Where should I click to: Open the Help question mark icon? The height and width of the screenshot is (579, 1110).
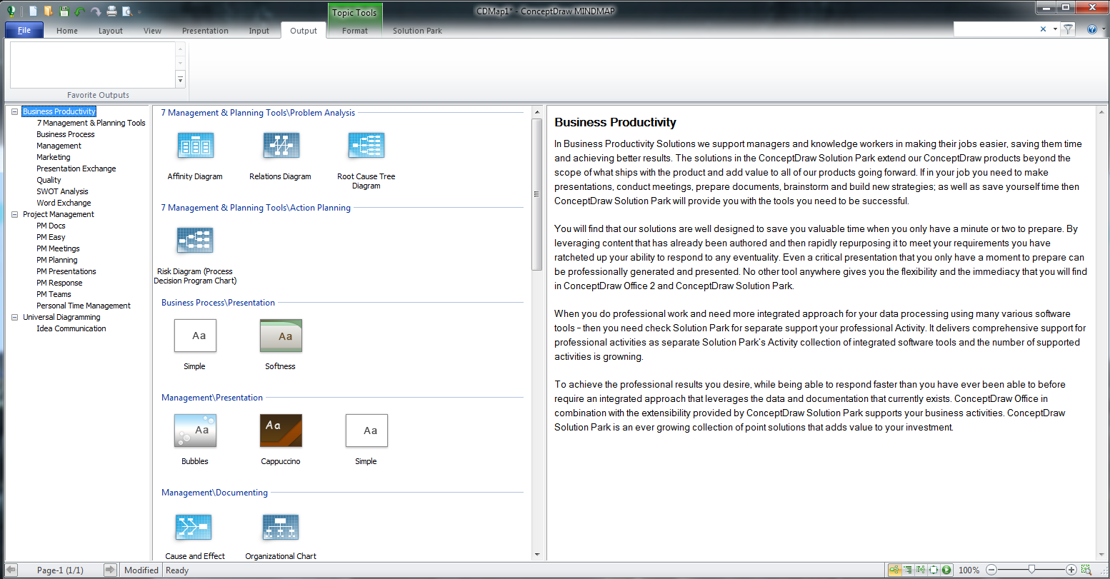[x=1091, y=29]
